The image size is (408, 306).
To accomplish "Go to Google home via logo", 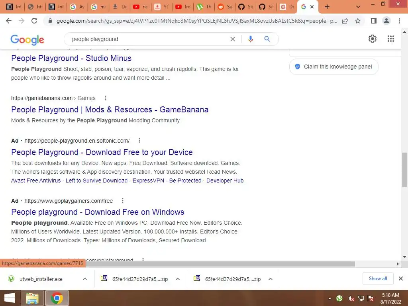I will tap(27, 39).
